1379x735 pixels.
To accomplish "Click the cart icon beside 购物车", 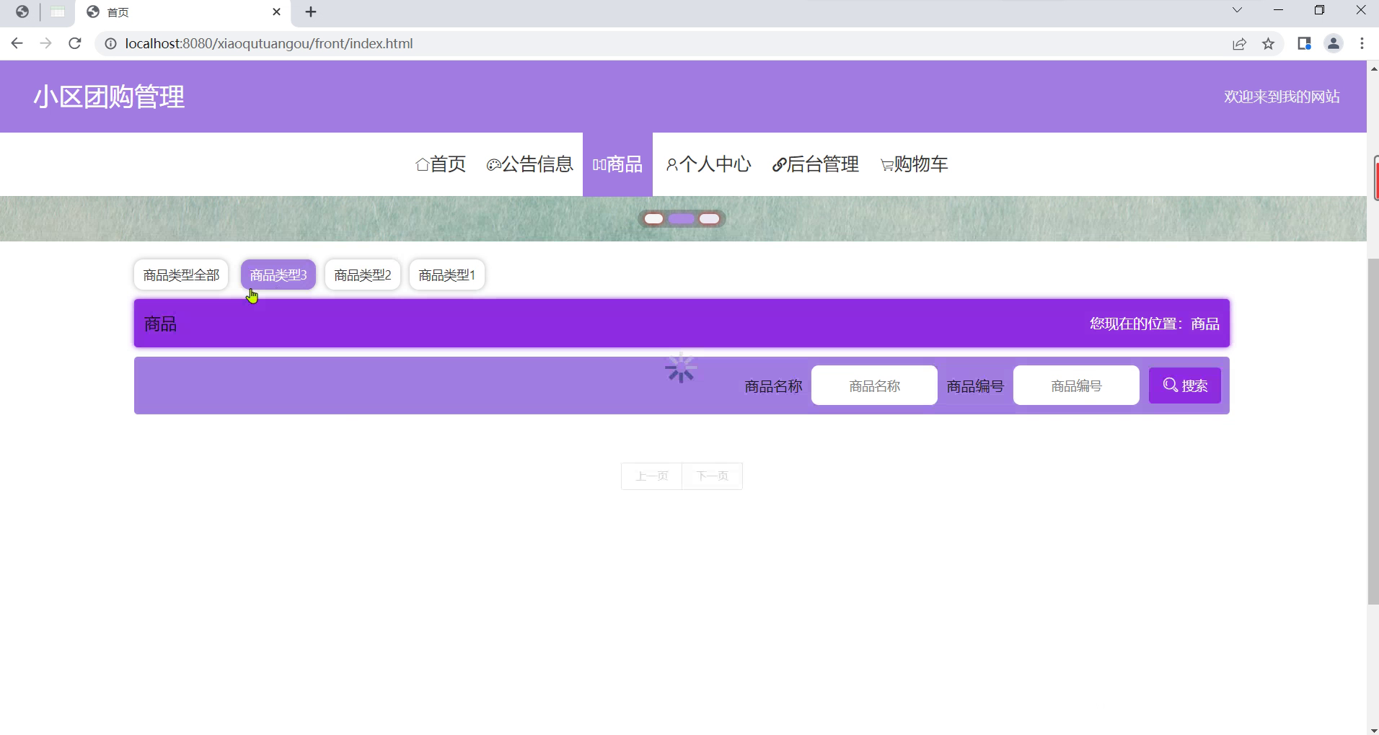I will (x=887, y=166).
